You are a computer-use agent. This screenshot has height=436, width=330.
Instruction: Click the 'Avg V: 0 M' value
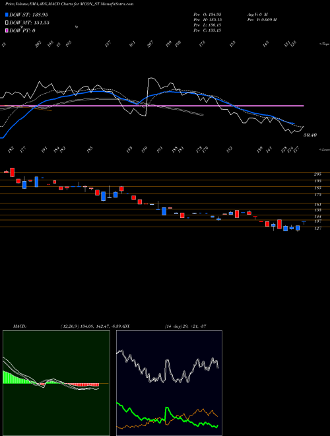point(257,14)
